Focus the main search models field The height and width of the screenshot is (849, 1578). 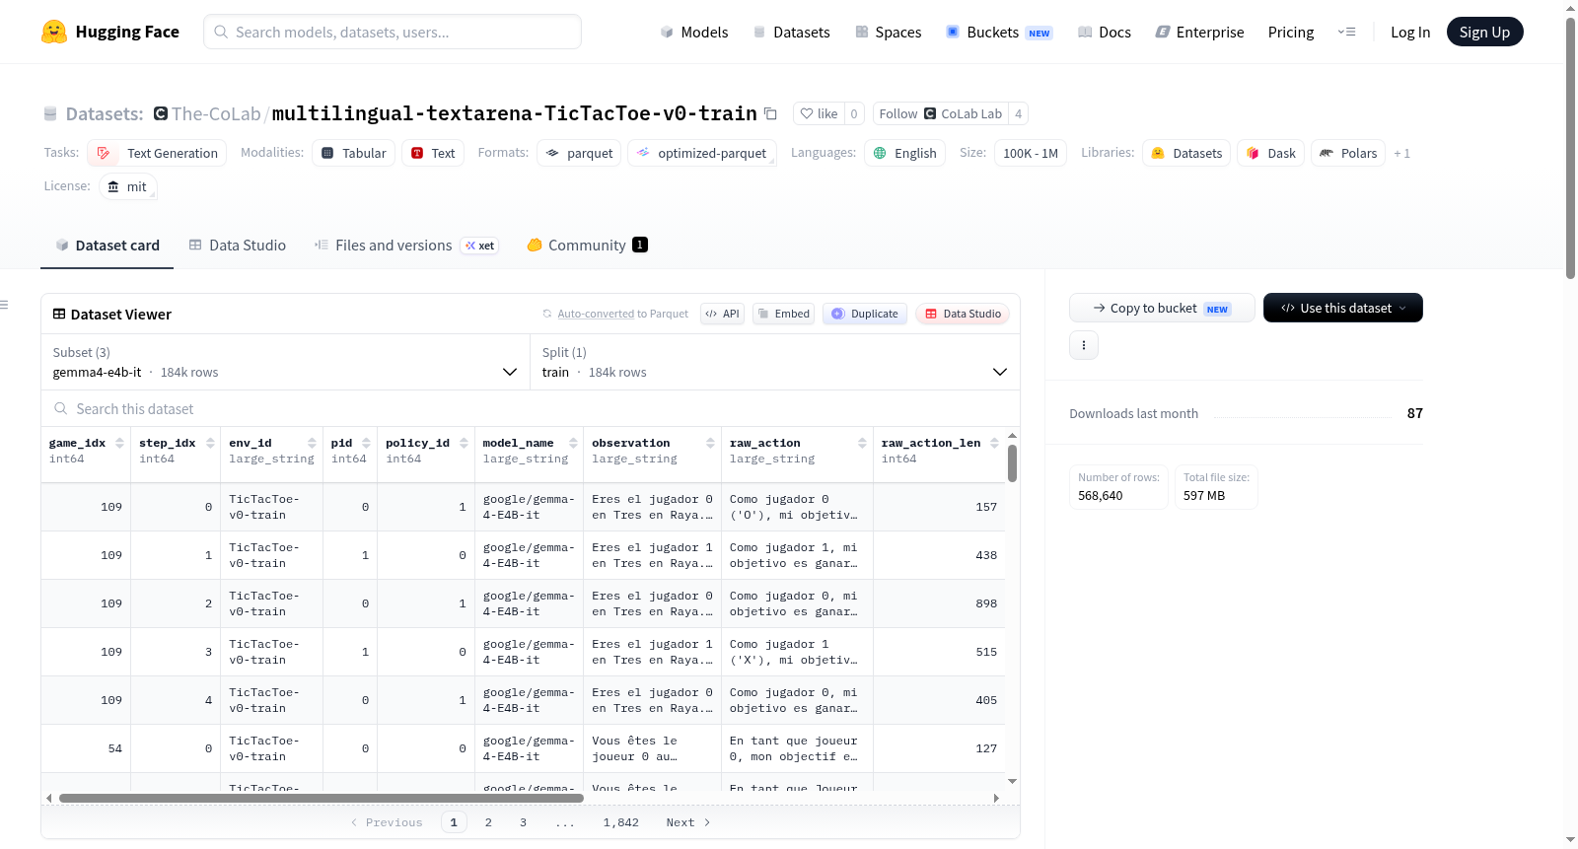(393, 32)
